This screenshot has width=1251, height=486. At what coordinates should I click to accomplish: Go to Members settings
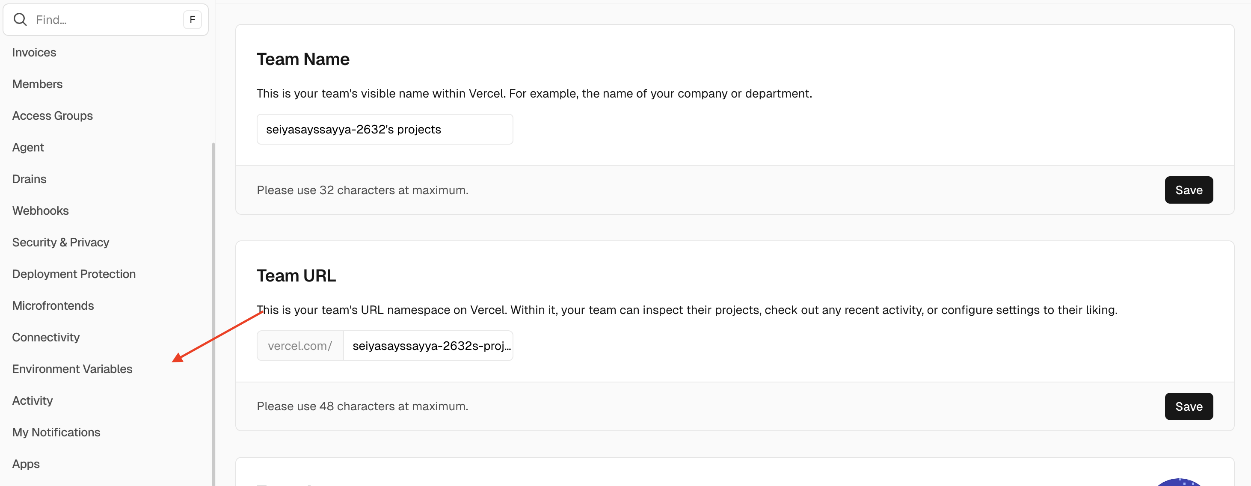(37, 84)
